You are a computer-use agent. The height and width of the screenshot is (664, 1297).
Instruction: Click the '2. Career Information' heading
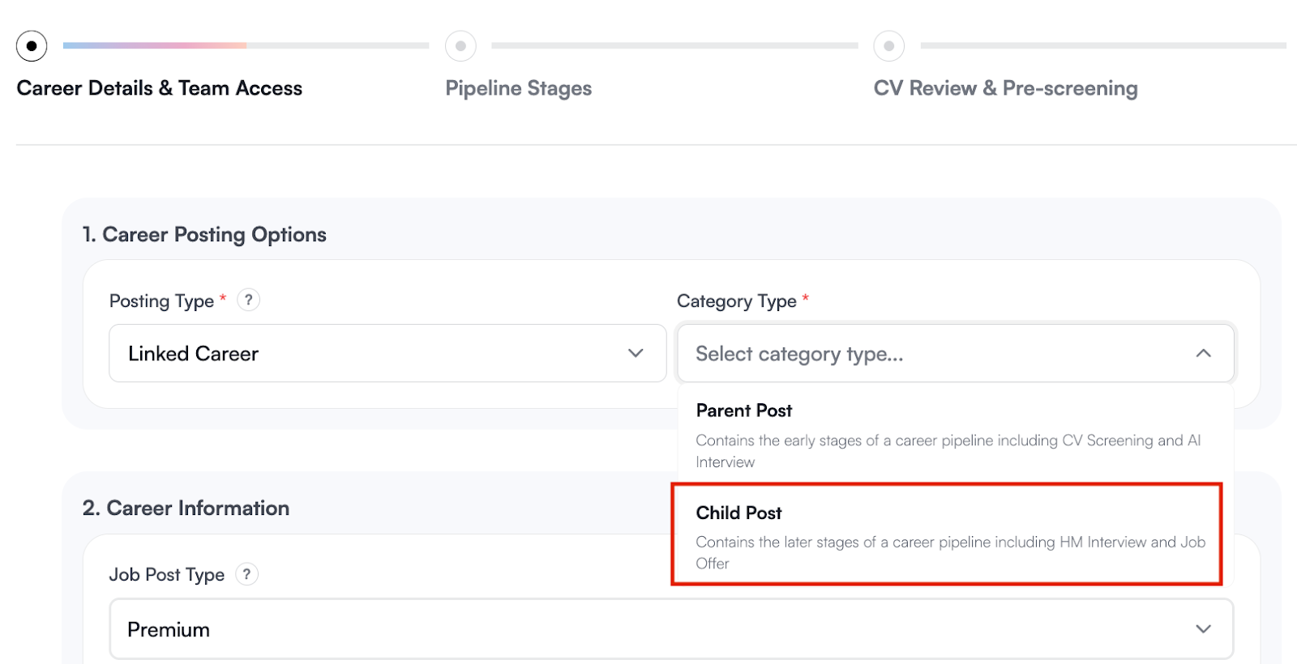click(x=186, y=509)
